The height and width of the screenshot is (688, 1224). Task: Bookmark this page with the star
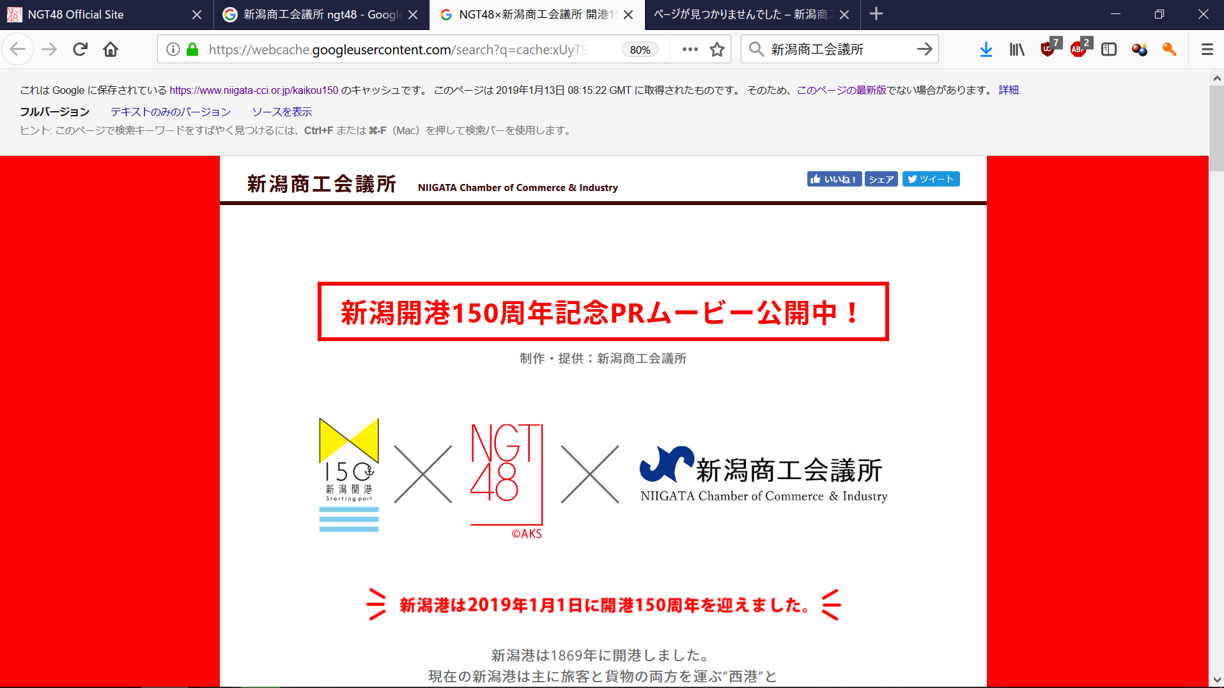(717, 49)
